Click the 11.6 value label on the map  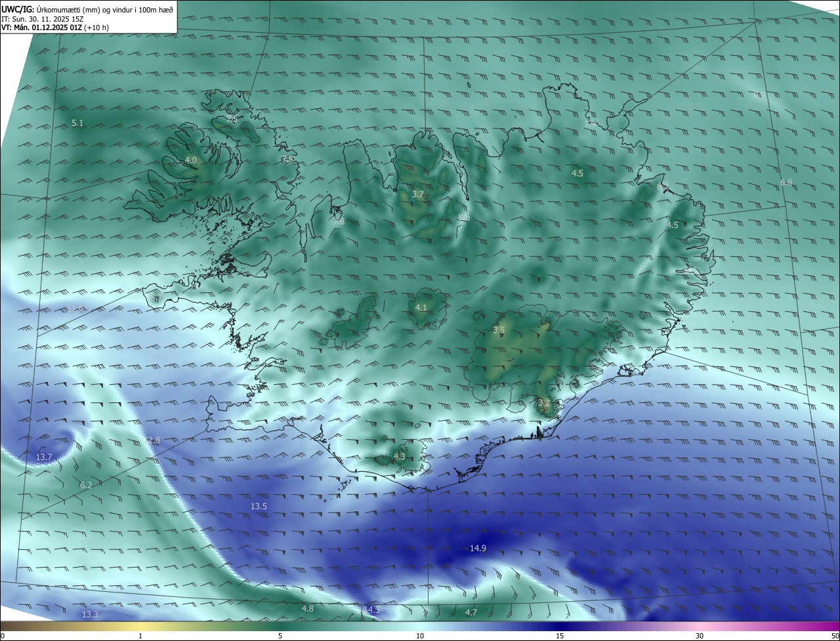(x=75, y=308)
